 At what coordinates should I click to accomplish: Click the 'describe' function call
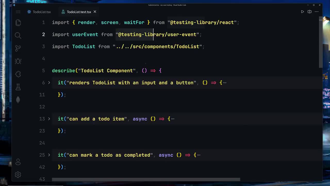tap(64, 71)
